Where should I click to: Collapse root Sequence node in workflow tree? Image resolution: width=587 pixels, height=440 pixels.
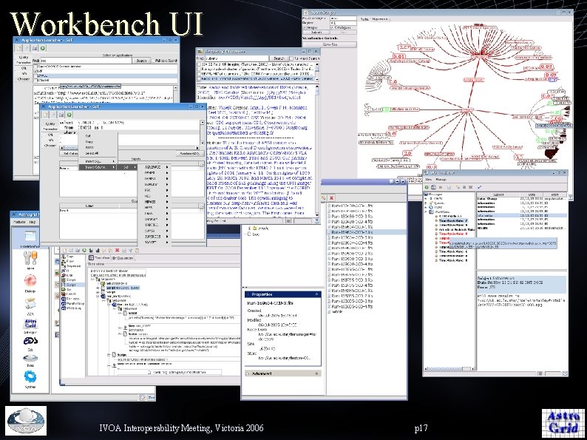[x=93, y=279]
